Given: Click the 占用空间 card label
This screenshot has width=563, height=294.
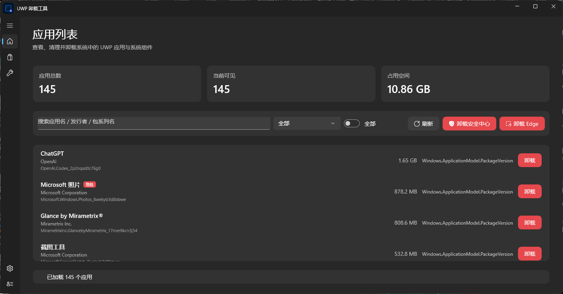Looking at the screenshot, I should pyautogui.click(x=398, y=76).
